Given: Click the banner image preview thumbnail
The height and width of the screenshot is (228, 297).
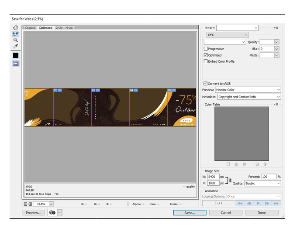Looking at the screenshot, I should (x=110, y=107).
